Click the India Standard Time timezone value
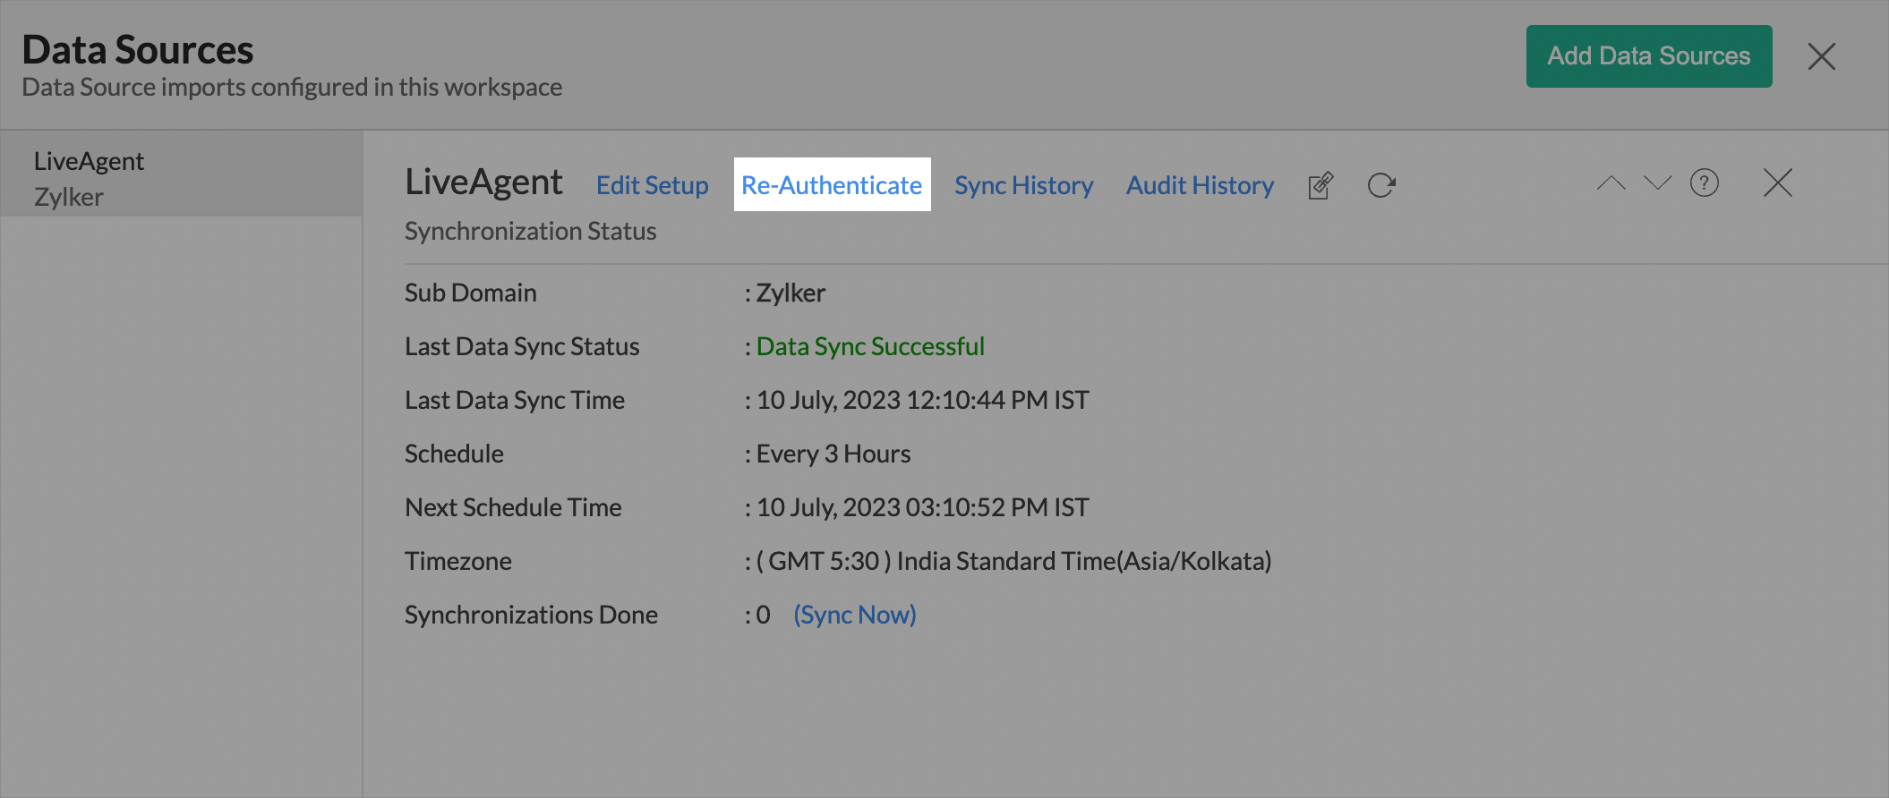The height and width of the screenshot is (798, 1889). coord(1014,561)
